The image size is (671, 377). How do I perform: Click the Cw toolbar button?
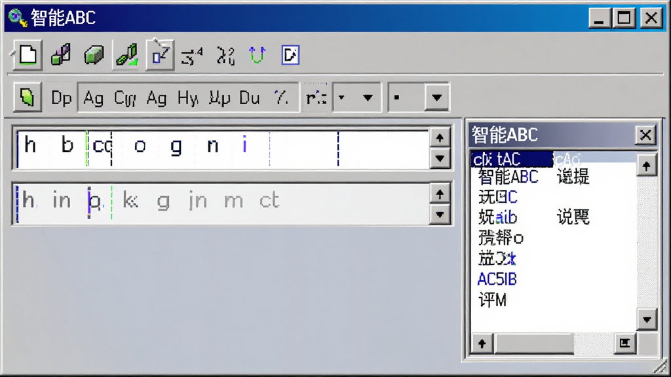[125, 98]
